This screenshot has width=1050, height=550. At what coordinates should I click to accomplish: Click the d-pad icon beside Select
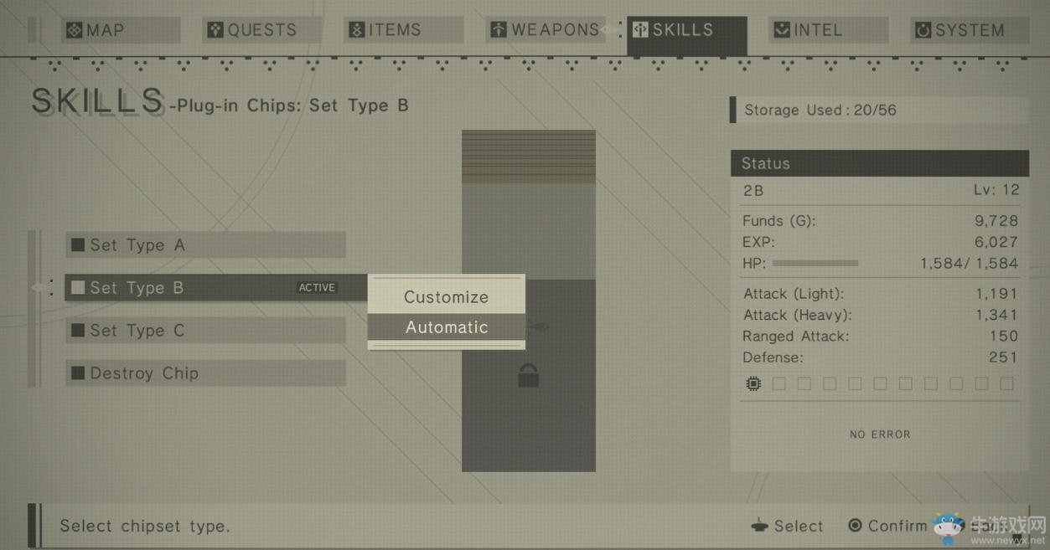pos(759,526)
